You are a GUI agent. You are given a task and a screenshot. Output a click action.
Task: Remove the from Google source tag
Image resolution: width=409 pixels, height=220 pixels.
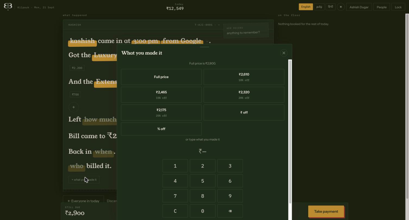207,41
